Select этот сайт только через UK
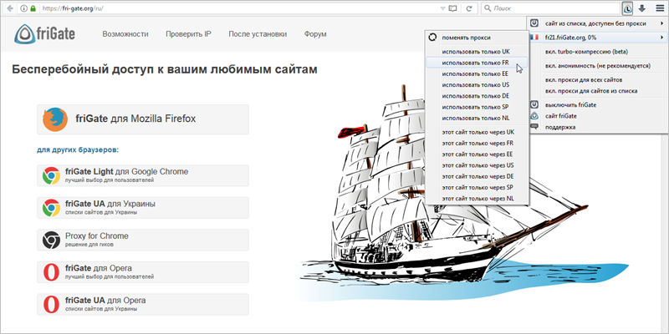 [477, 132]
